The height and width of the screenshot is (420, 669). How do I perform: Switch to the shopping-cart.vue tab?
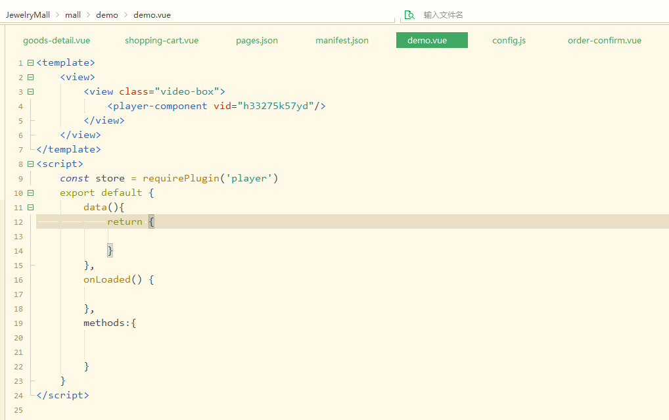click(x=162, y=40)
